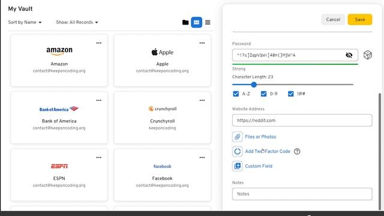
Task: Open Apple record options menu
Action: point(202,43)
